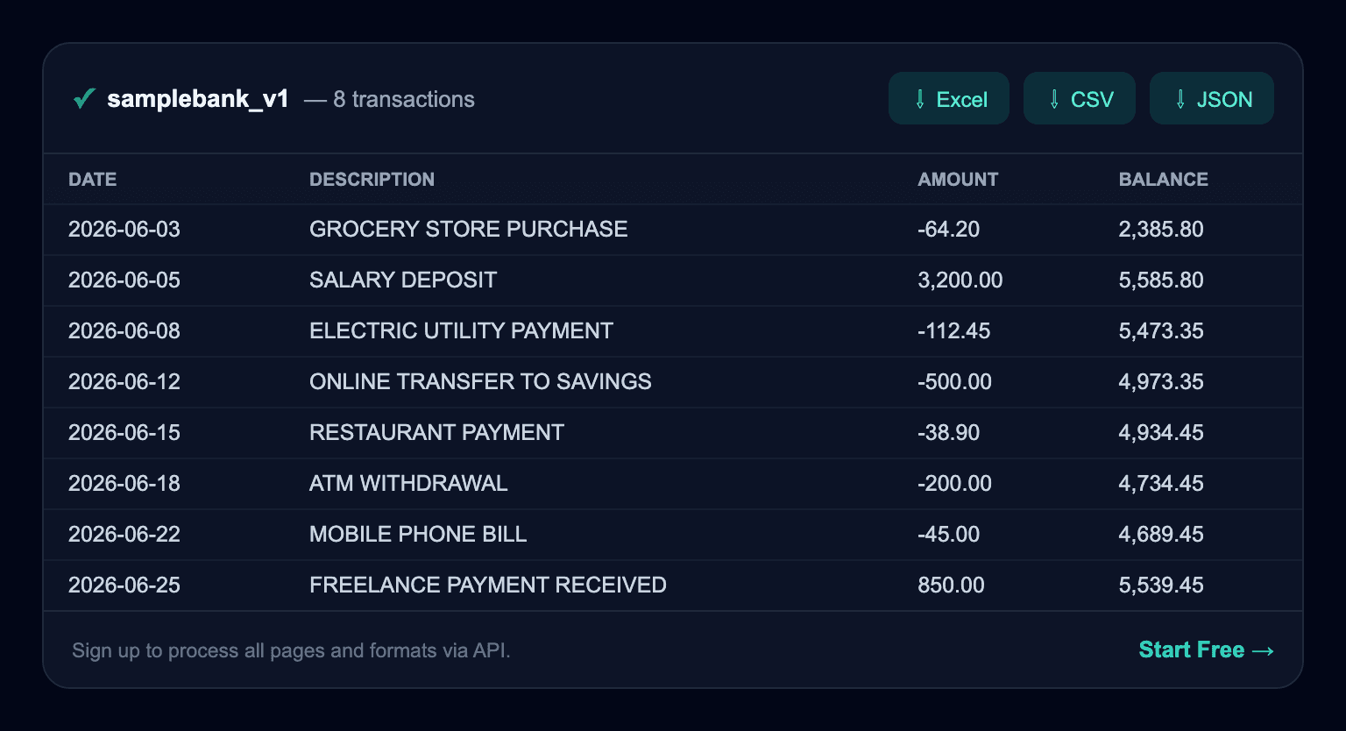This screenshot has width=1346, height=731.
Task: Click the download arrow on CSV button
Action: 1054,99
